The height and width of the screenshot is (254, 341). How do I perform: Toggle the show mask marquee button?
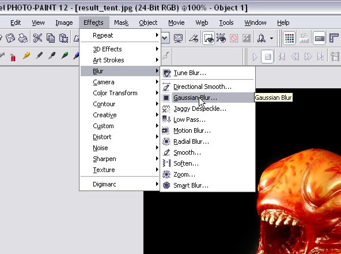[208, 38]
